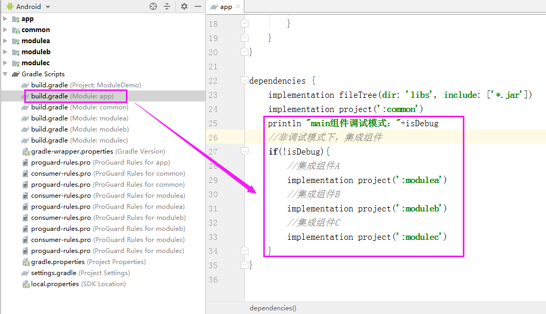Open consumer-rules.pro for modulea

pos(108,196)
